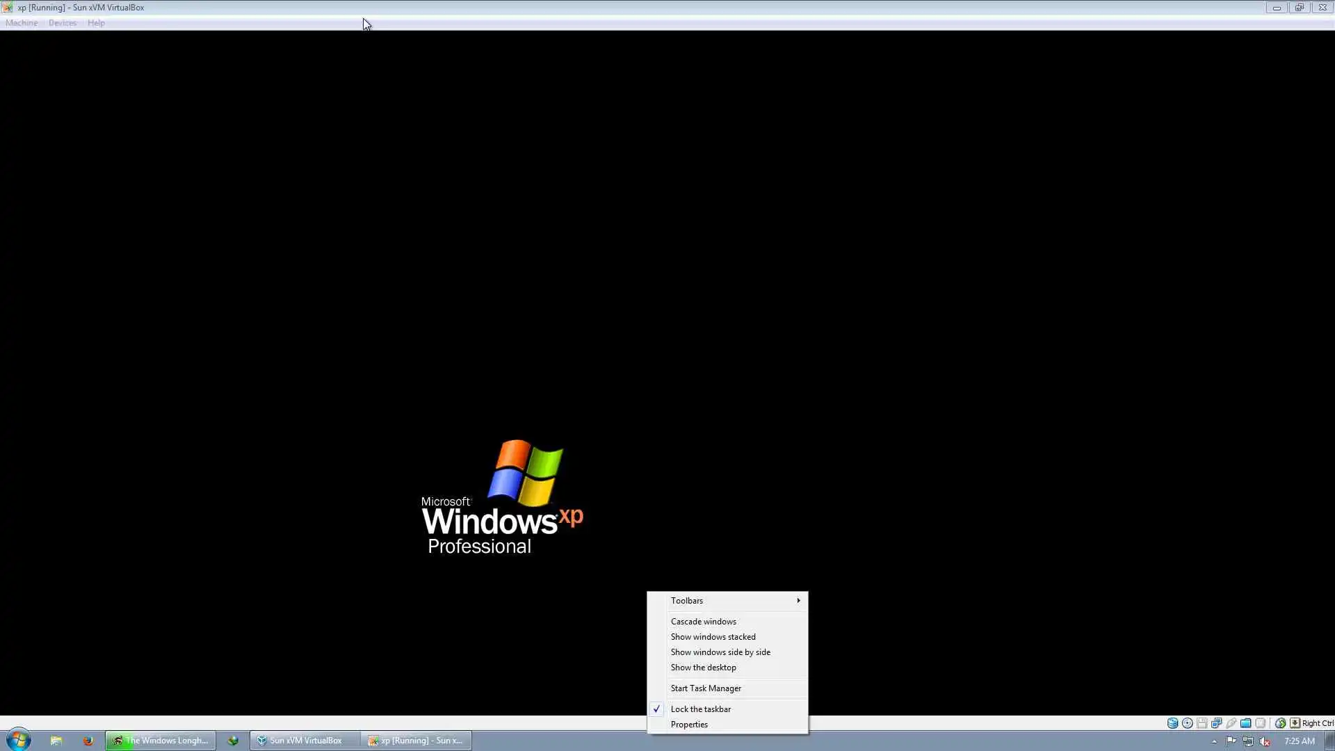Select Cascade windows from context menu
The height and width of the screenshot is (751, 1335).
point(703,622)
